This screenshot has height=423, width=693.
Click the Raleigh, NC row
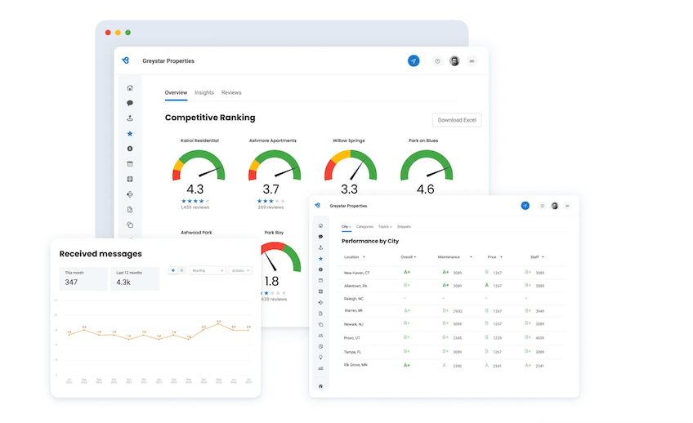(x=451, y=299)
